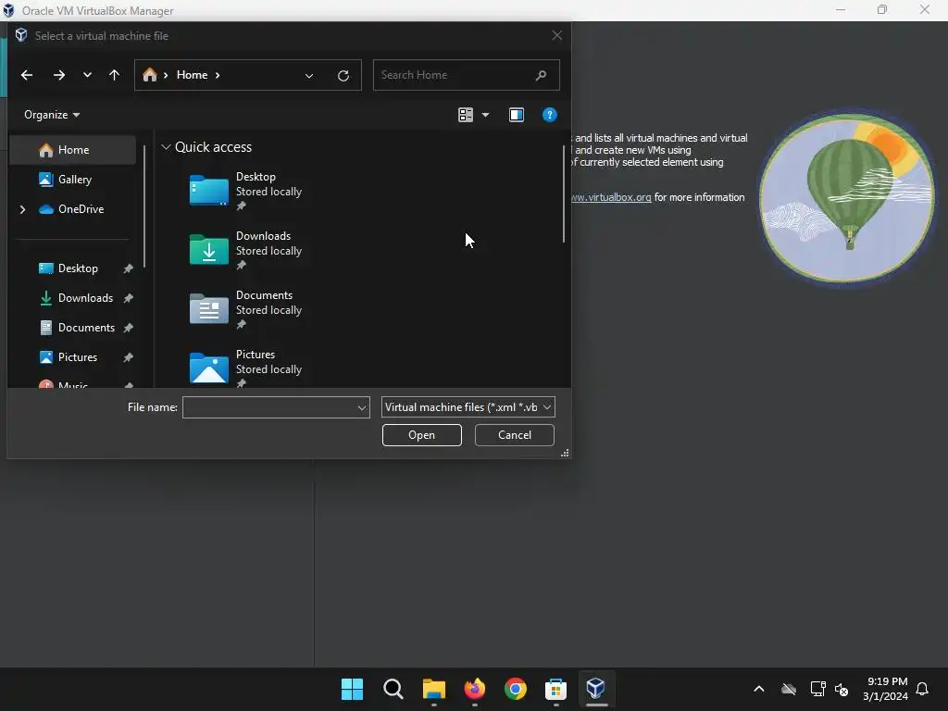This screenshot has height=711, width=948.
Task: Open taskbar Search
Action: 393,689
